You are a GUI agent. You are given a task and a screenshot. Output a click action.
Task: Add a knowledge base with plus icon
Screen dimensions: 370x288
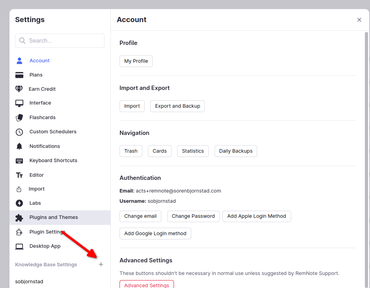[x=101, y=264]
